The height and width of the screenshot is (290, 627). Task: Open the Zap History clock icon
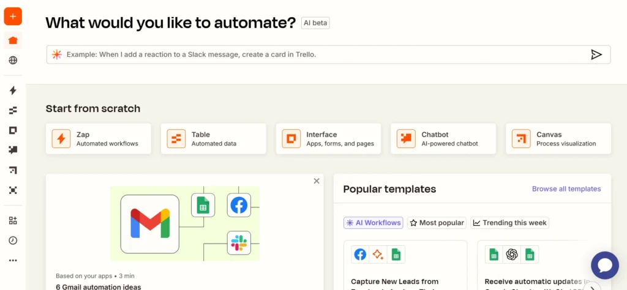13,240
